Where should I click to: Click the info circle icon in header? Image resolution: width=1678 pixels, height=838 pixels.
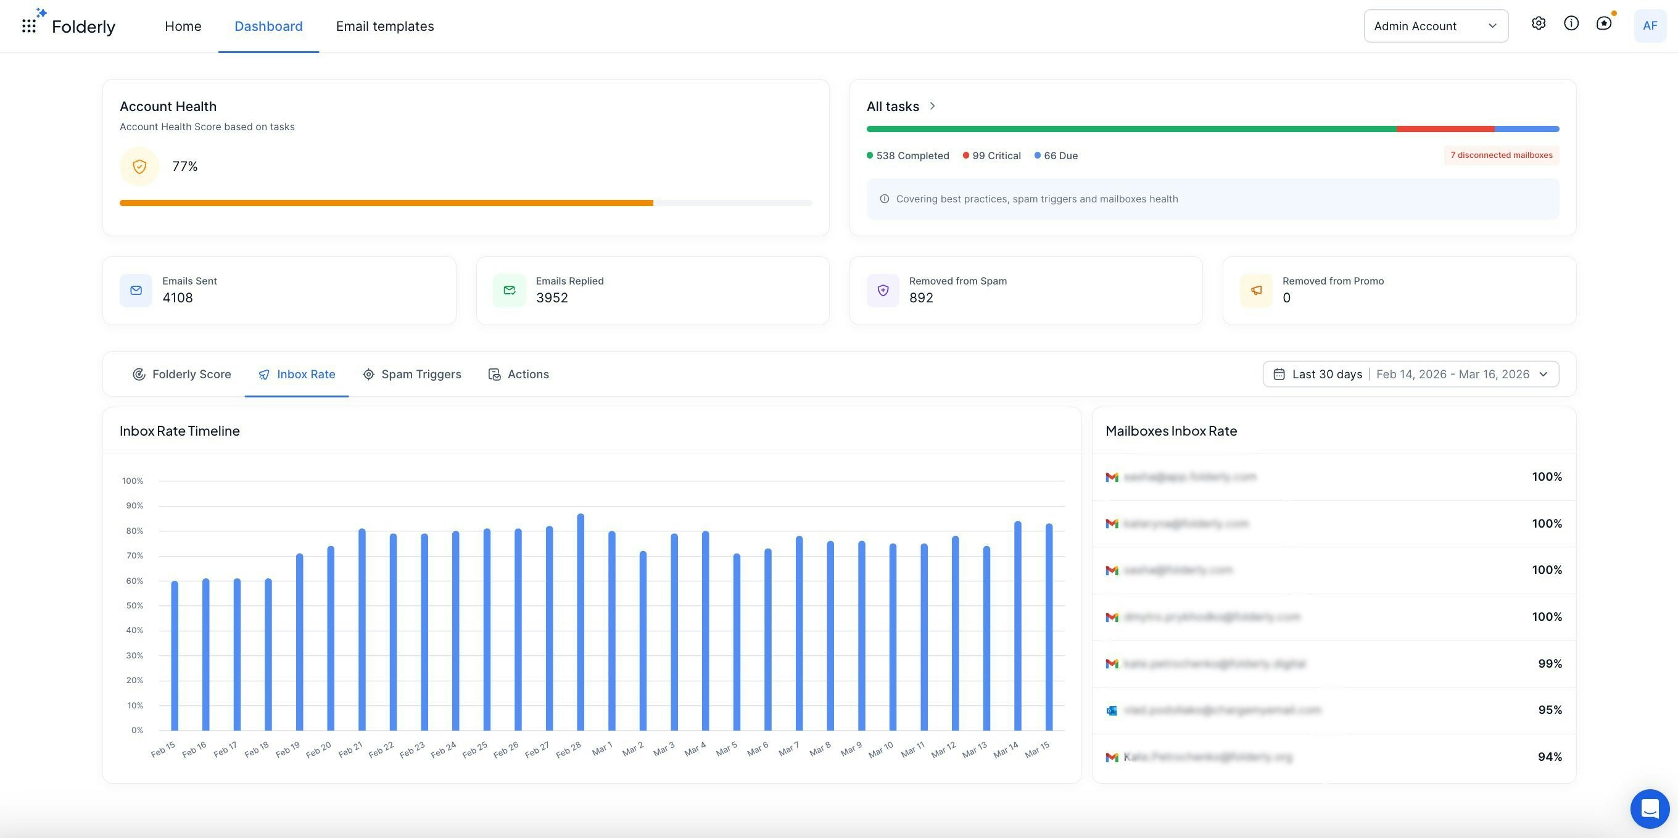point(1571,23)
